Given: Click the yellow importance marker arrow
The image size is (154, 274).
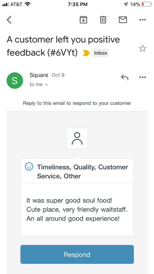Looking at the screenshot, I should tap(86, 53).
